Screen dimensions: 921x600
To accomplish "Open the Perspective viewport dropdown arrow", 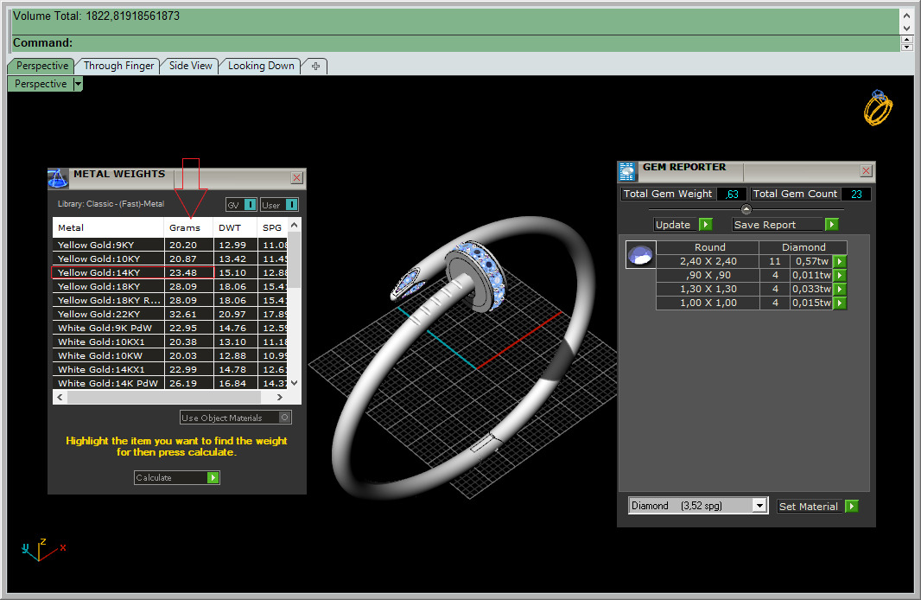I will 78,84.
